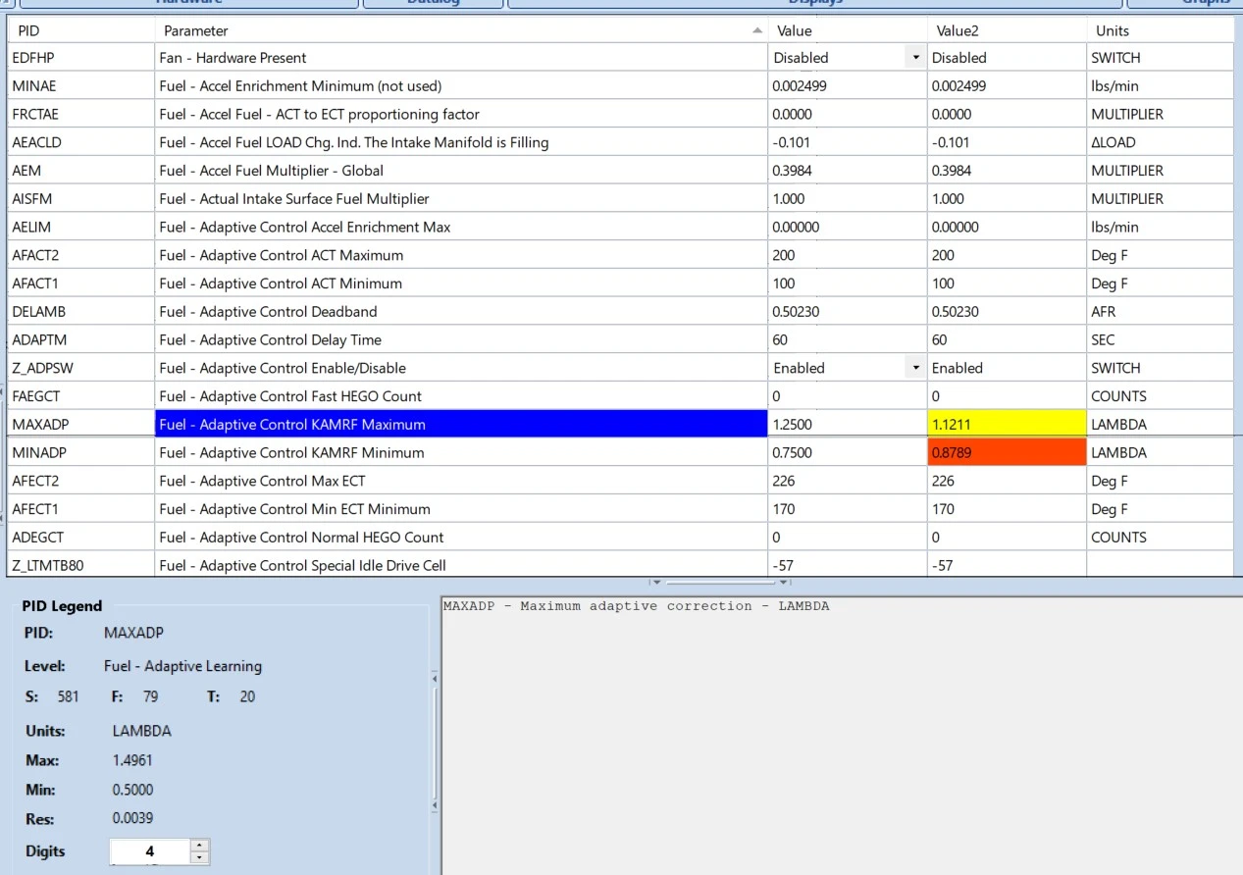The height and width of the screenshot is (875, 1243).
Task: Select the DELAMB PID cell
Action: (x=81, y=311)
